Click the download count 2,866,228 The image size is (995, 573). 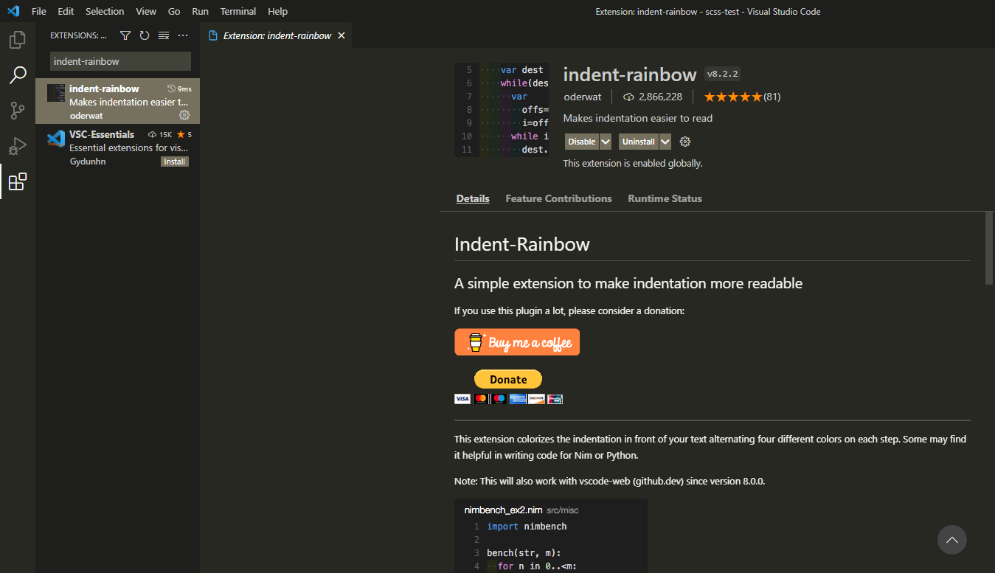coord(653,97)
